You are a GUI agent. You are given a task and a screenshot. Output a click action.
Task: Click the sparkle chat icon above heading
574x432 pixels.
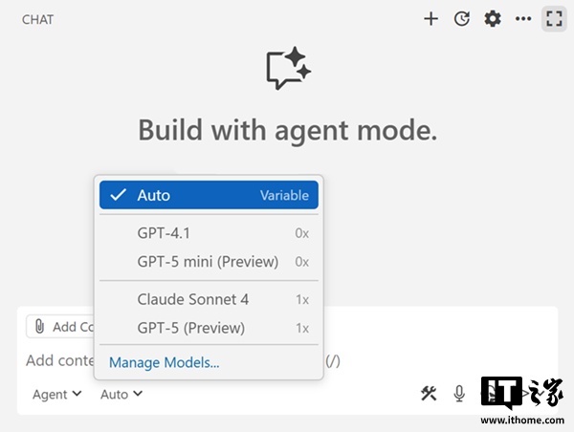(288, 68)
